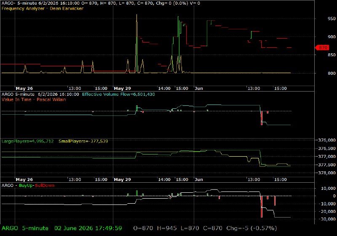
Task: Click the 'LargePlayers=4,995,712' label
Action: [27, 141]
